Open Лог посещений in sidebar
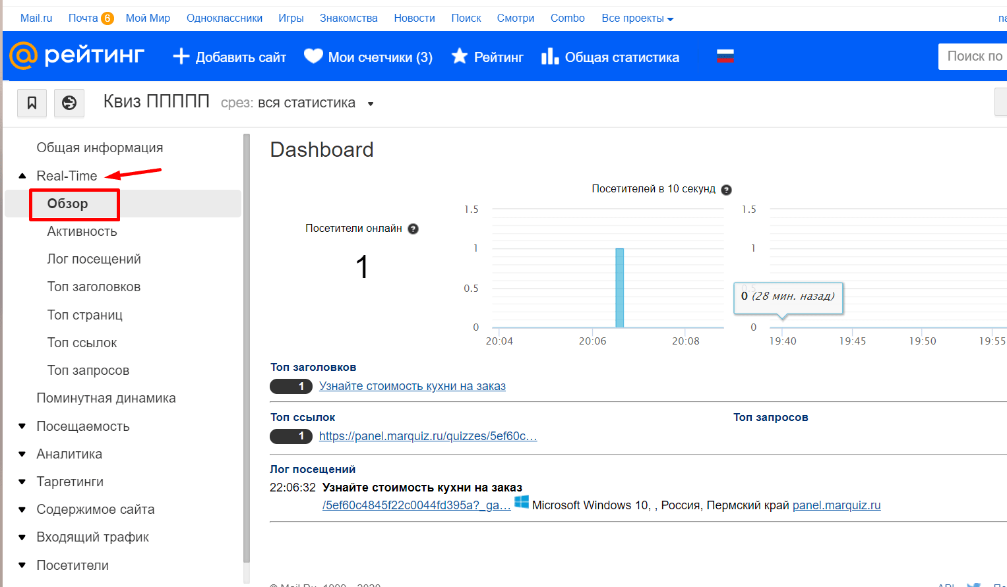 coord(94,259)
